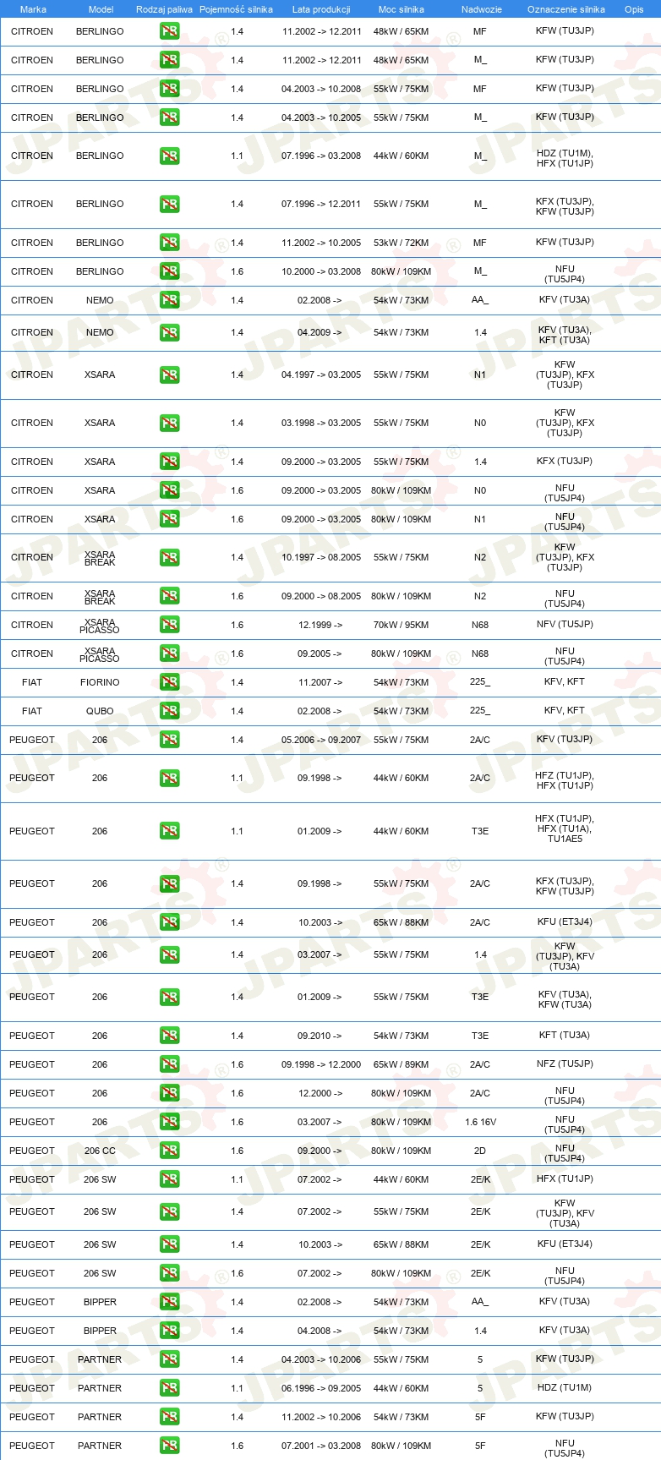Click the Marka column header
661x1460 pixels.
coord(33,9)
